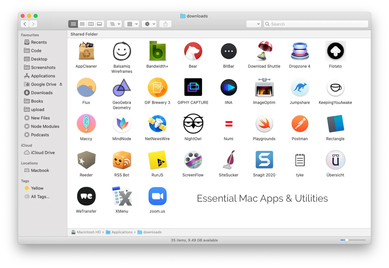
Task: Switch to column view mode
Action: point(91,24)
